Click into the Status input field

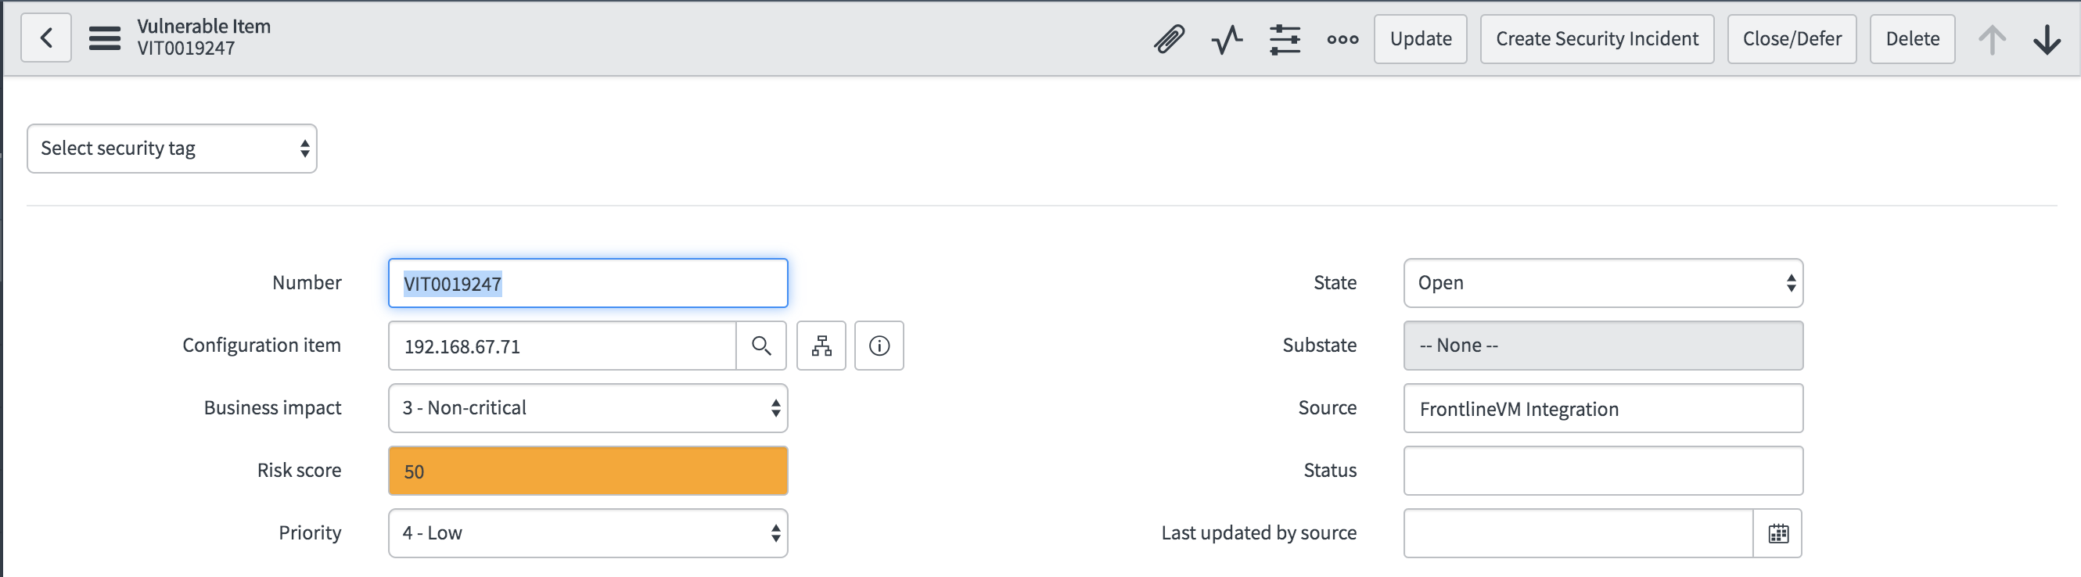coord(1603,471)
